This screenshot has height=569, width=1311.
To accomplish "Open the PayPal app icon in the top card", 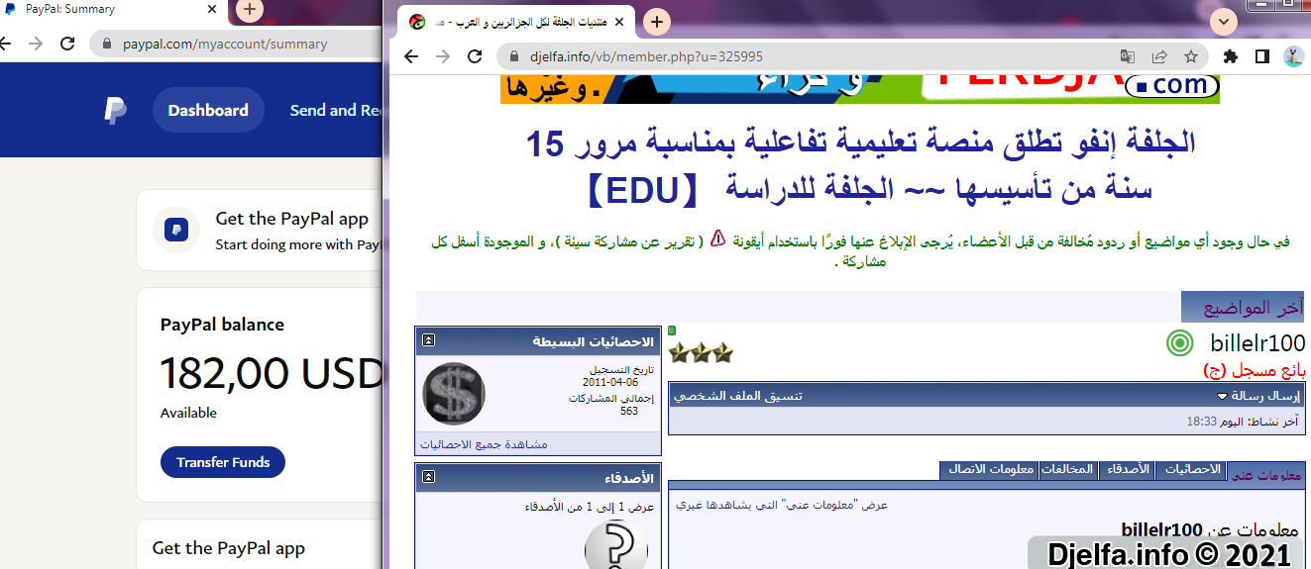I will tap(176, 230).
